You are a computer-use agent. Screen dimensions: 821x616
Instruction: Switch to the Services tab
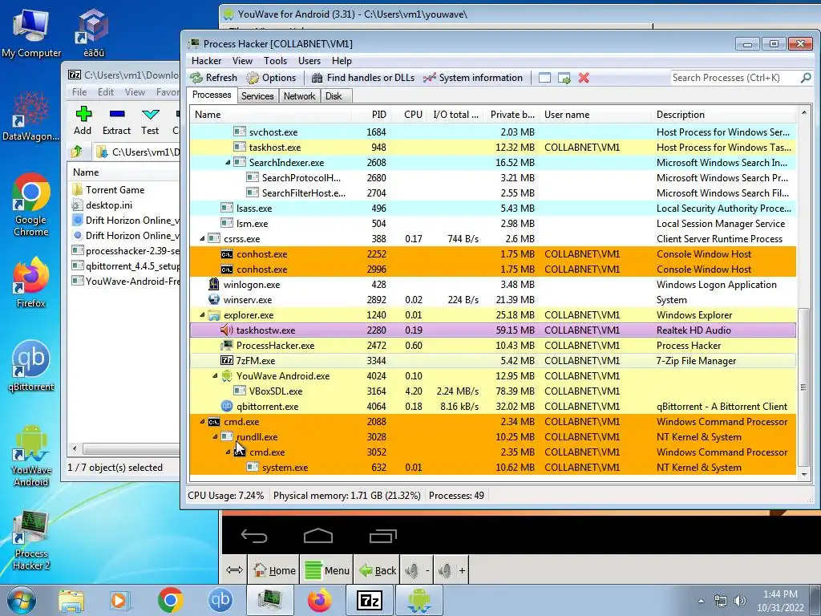coord(257,96)
